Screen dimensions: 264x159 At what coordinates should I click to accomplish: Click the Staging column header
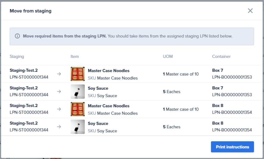click(x=17, y=56)
